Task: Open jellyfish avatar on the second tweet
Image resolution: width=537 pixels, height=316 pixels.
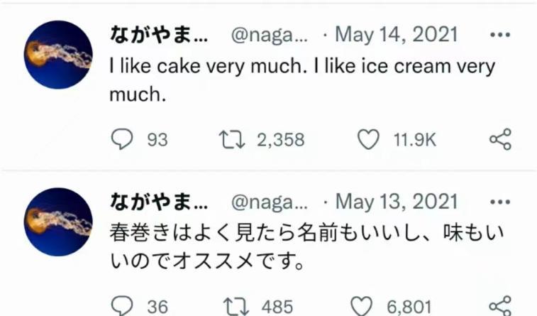Action: point(59,222)
